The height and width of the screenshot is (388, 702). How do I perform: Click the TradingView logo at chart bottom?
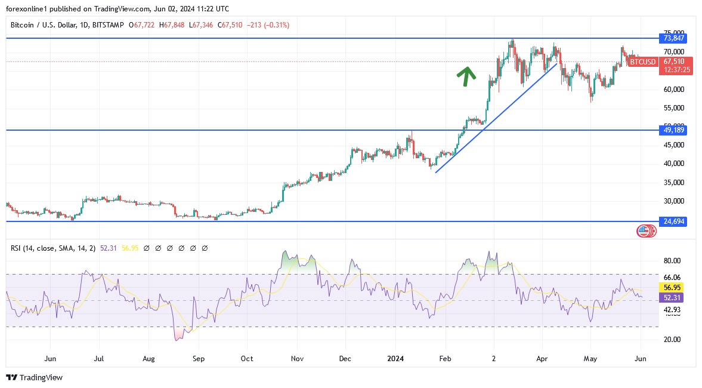click(35, 378)
